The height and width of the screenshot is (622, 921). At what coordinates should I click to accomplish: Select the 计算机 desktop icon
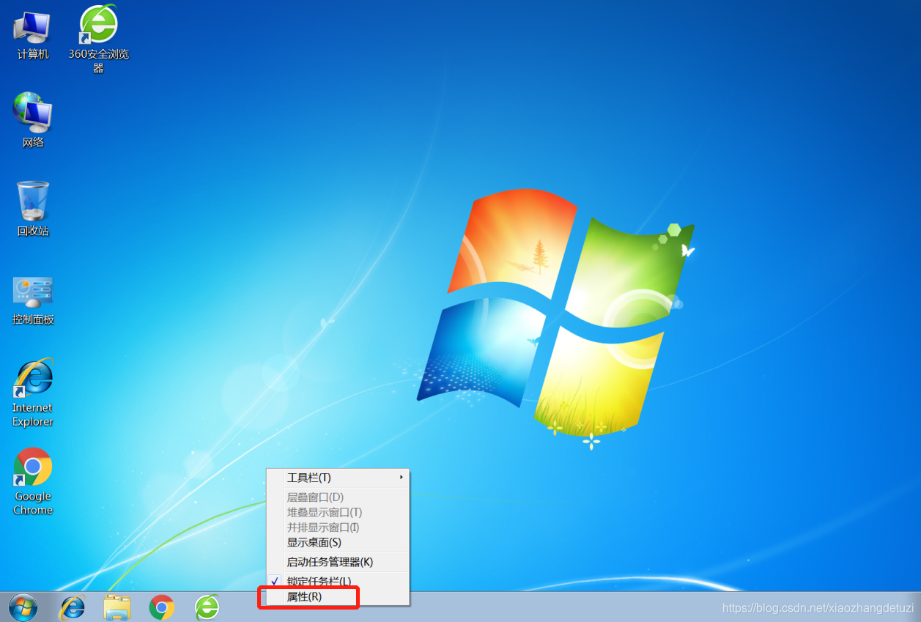tap(33, 34)
